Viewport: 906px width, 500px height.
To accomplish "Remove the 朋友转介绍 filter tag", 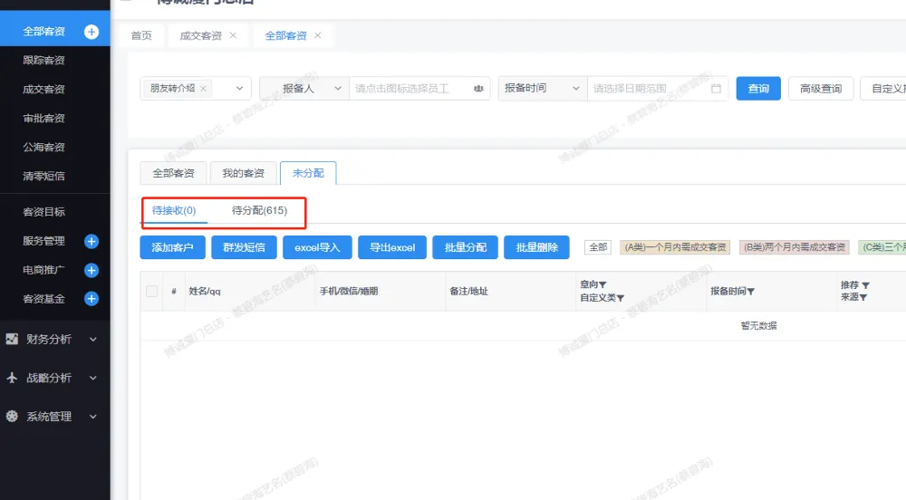I will point(203,89).
